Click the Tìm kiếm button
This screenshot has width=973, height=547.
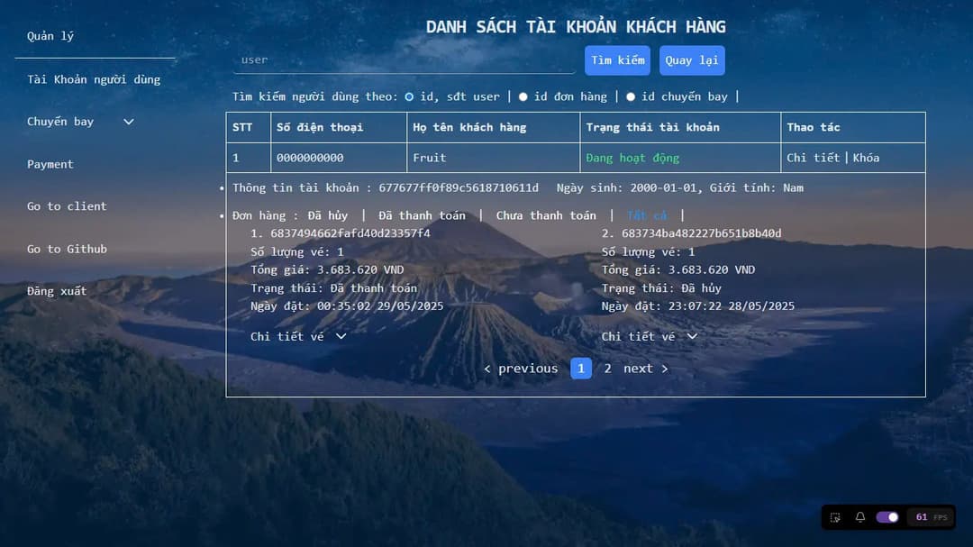pos(617,59)
